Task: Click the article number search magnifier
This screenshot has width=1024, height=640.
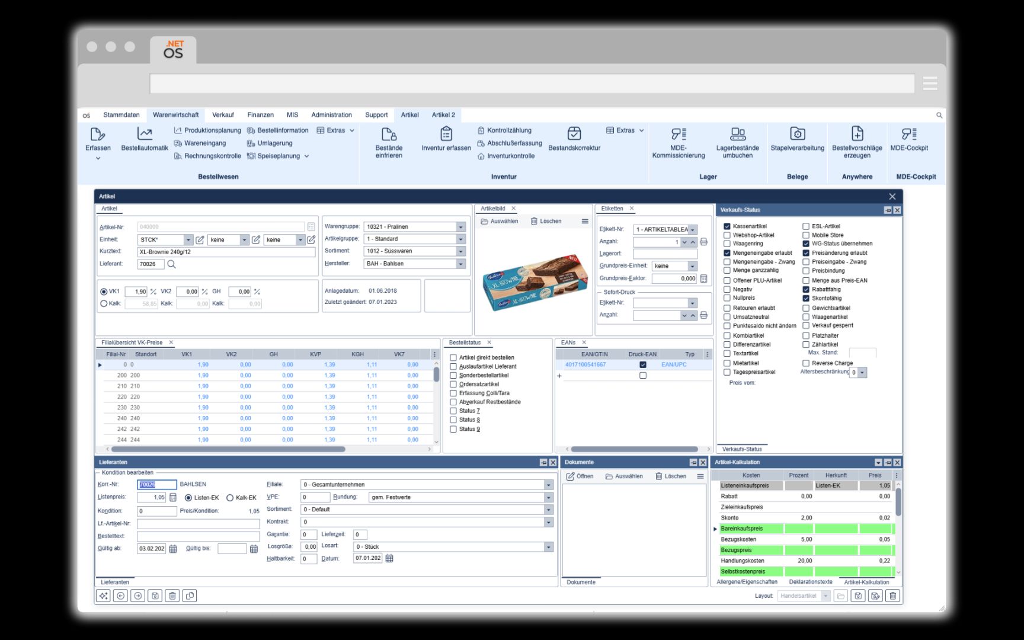Action: [x=172, y=265]
